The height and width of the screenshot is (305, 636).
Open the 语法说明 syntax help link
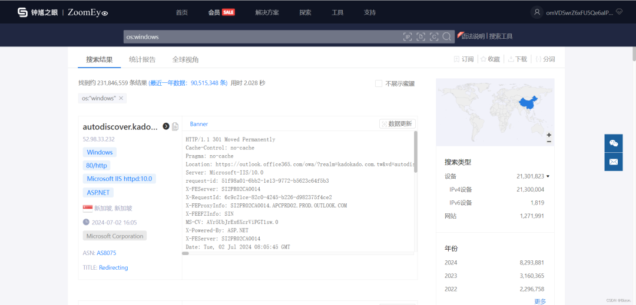pyautogui.click(x=472, y=36)
